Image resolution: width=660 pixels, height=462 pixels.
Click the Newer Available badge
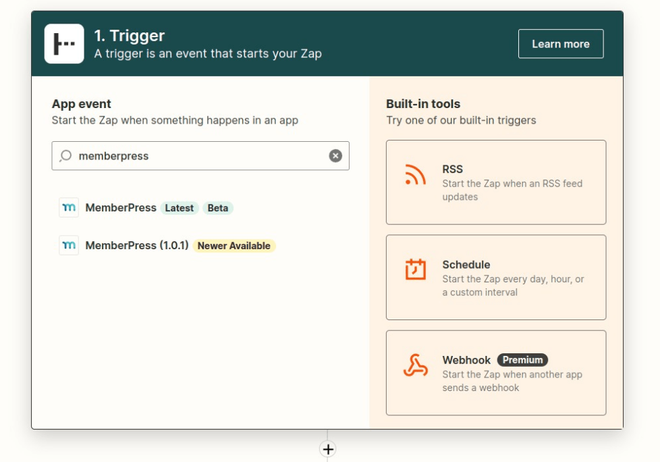pos(234,246)
